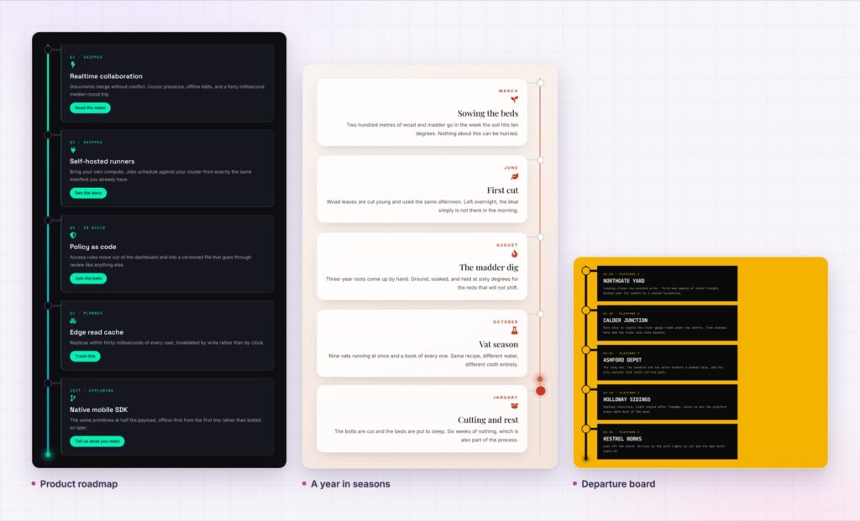Click the August timeline circle marker

(540, 237)
